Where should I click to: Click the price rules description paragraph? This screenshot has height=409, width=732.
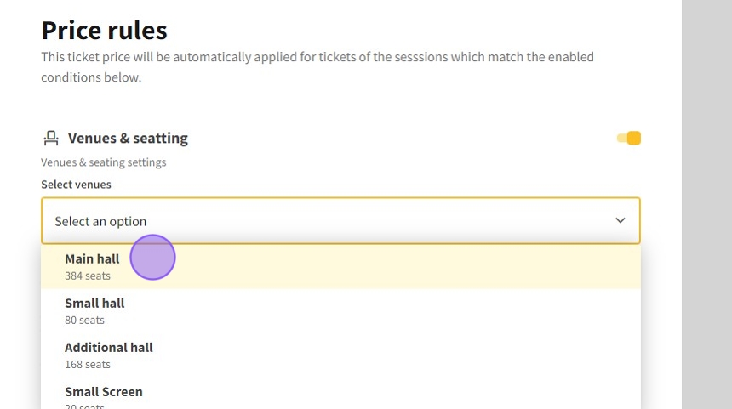pyautogui.click(x=317, y=66)
